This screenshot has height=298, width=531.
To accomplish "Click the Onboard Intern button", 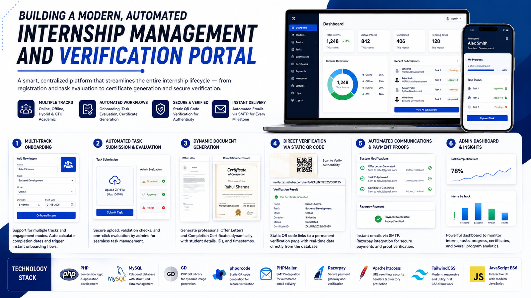I will pyautogui.click(x=46, y=216).
